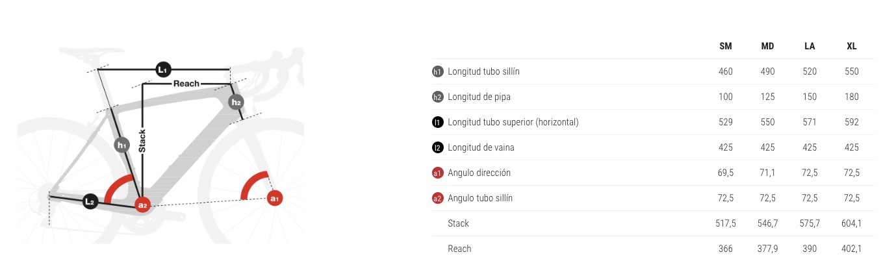Screen dimensions: 881x261
Task: Select the MD size column header
Action: coord(767,46)
